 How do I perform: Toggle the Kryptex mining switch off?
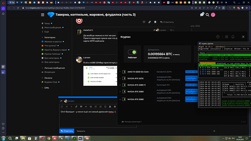click(132, 52)
